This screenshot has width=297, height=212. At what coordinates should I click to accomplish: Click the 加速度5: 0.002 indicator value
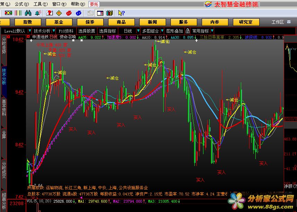coord(123,37)
